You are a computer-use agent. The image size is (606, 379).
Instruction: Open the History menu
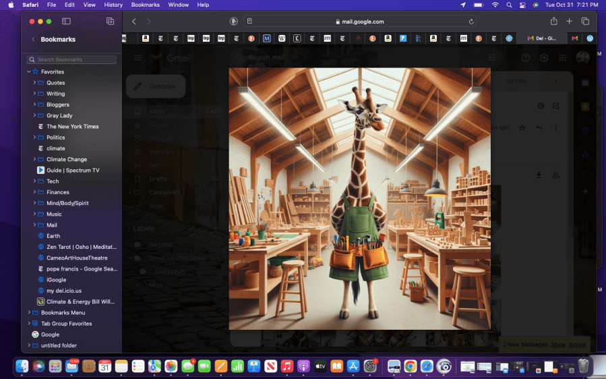(x=113, y=5)
